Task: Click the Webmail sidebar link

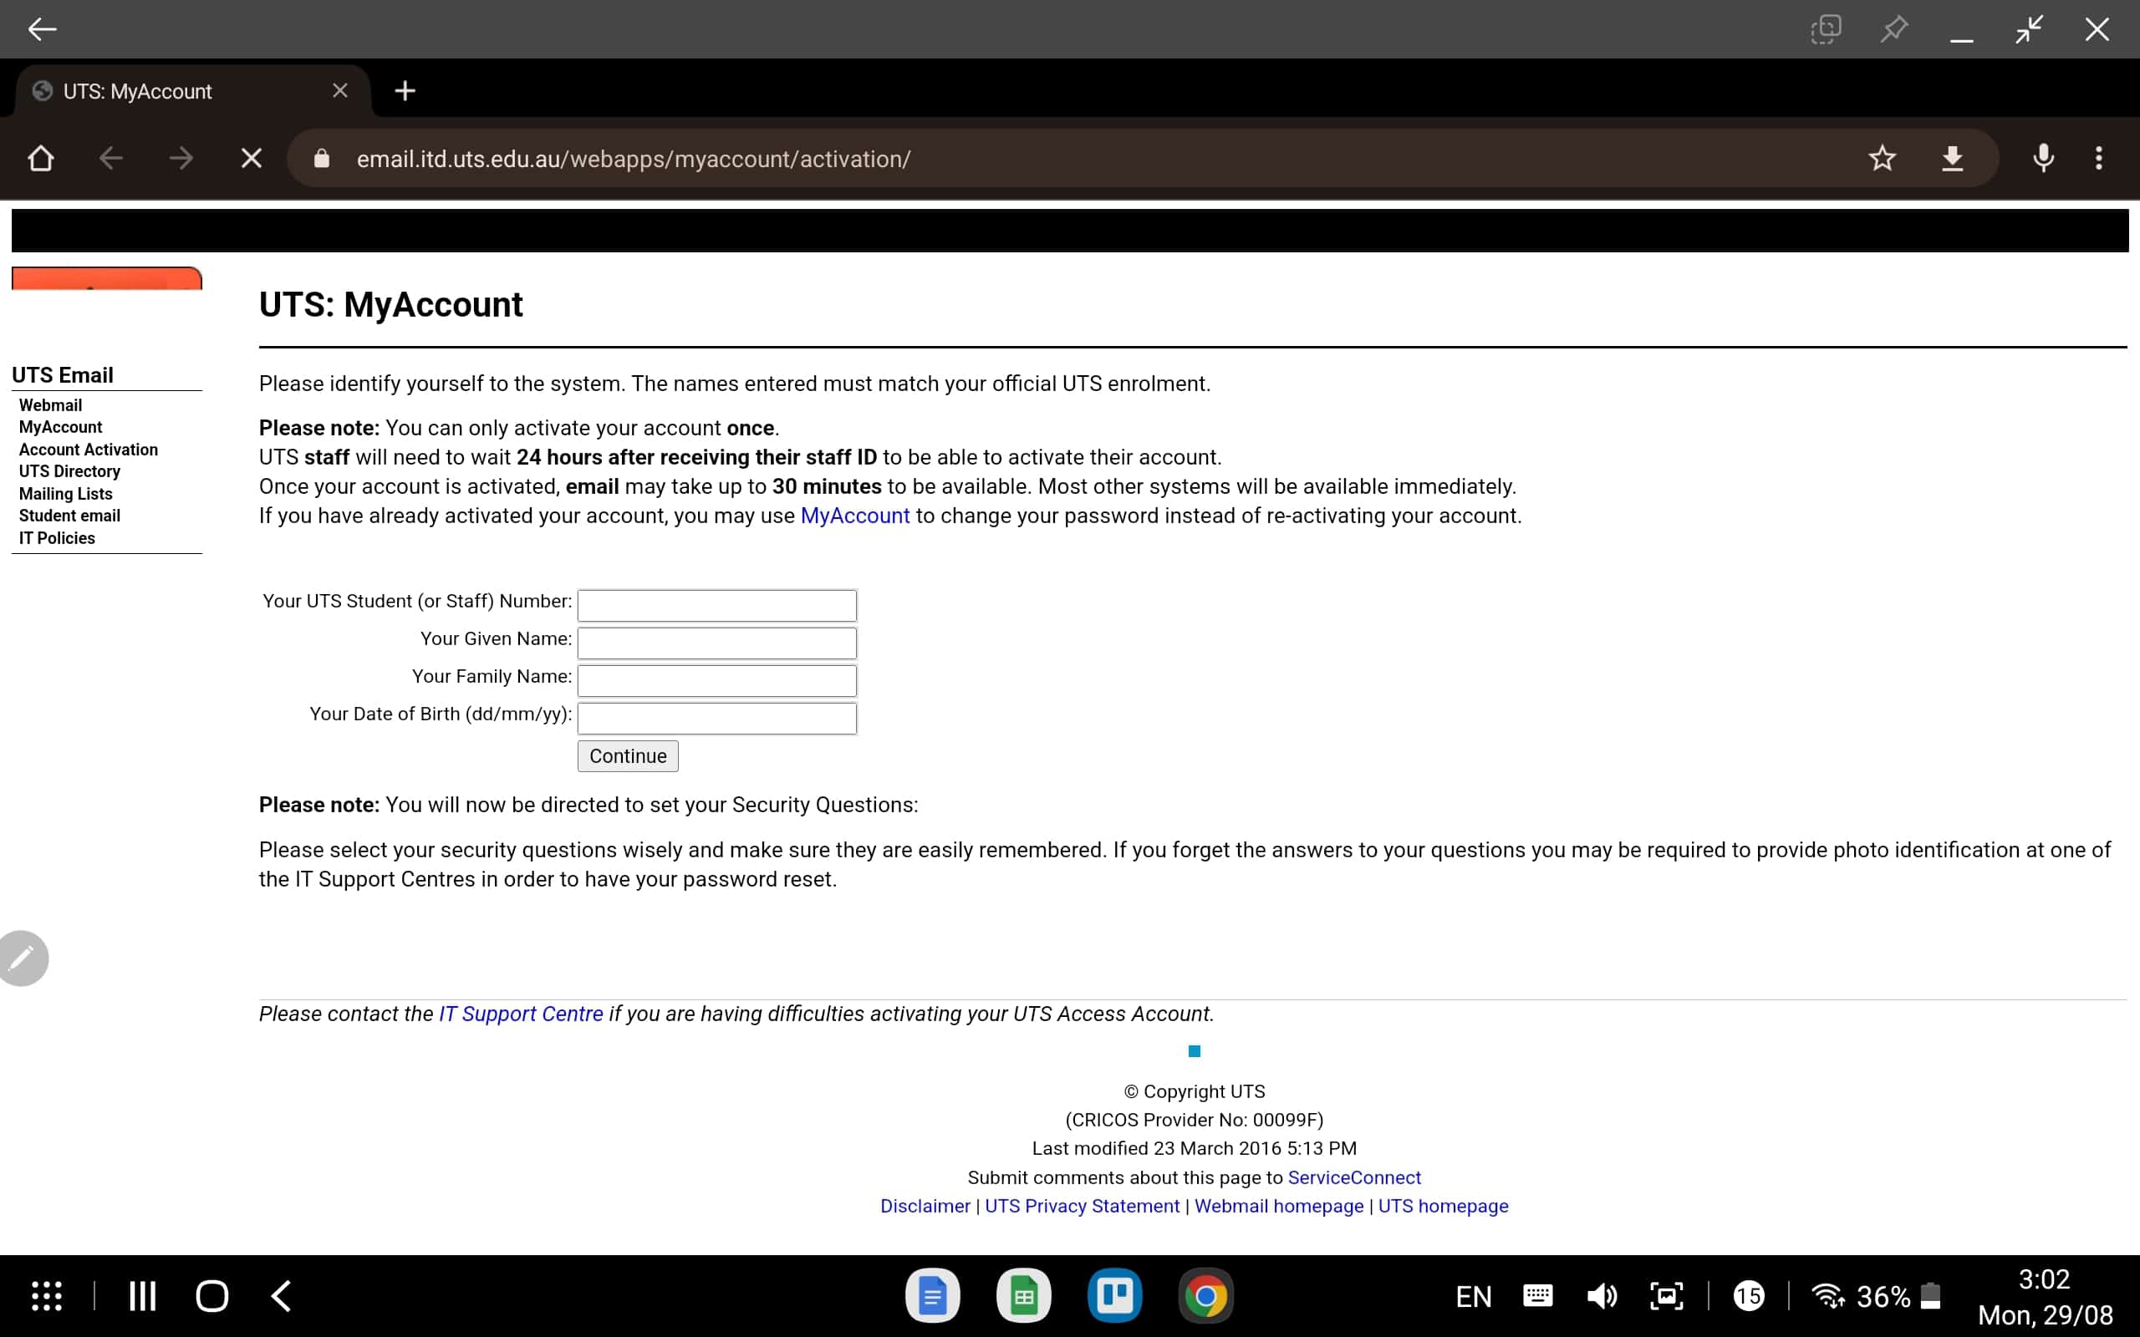Action: (x=49, y=405)
